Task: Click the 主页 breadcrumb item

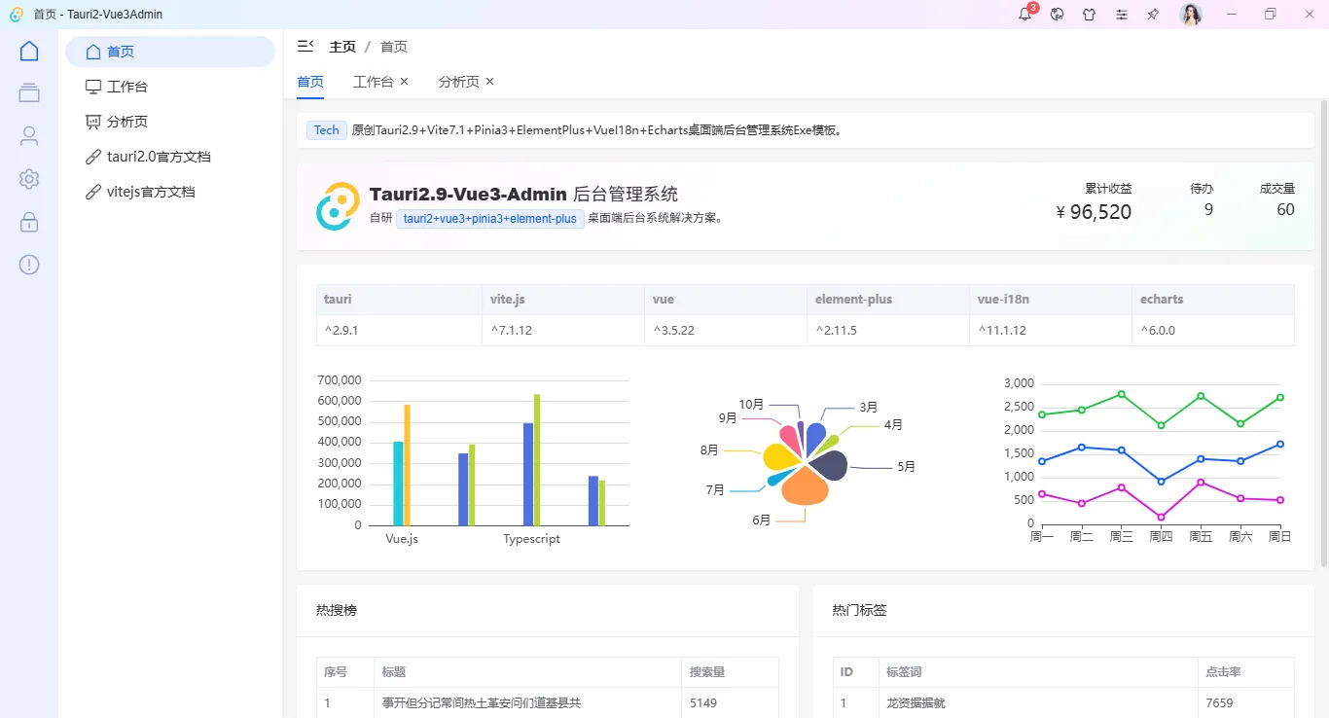Action: [x=343, y=46]
